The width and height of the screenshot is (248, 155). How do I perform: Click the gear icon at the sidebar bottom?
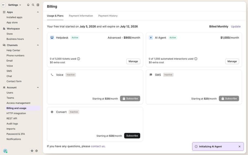[32, 151]
